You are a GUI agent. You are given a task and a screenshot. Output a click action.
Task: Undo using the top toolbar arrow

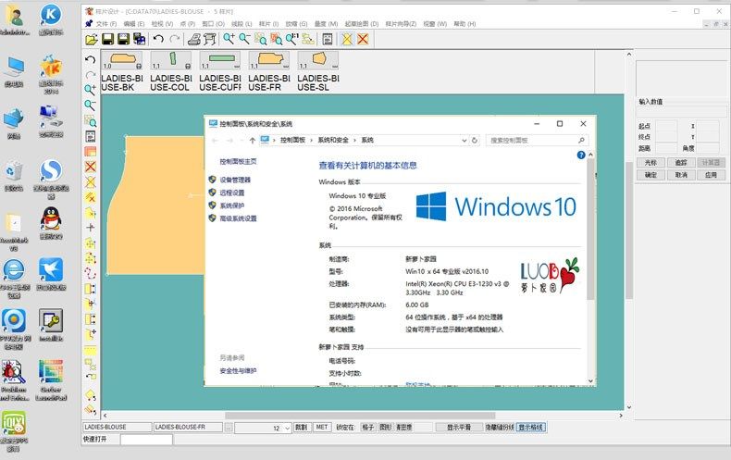tap(158, 39)
